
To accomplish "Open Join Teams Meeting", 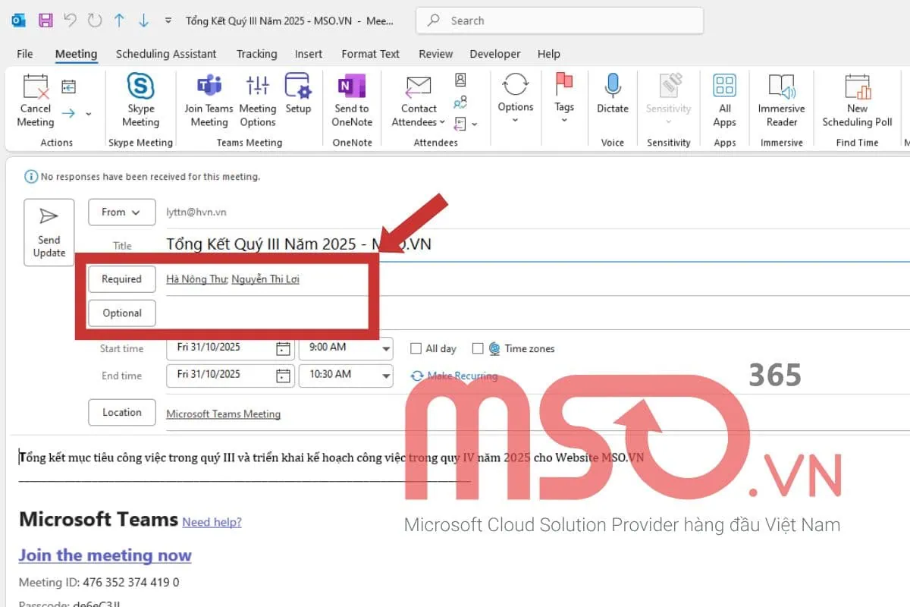I will click(209, 99).
